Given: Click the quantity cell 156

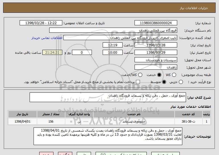Looking at the screenshot, I should 51,121.
